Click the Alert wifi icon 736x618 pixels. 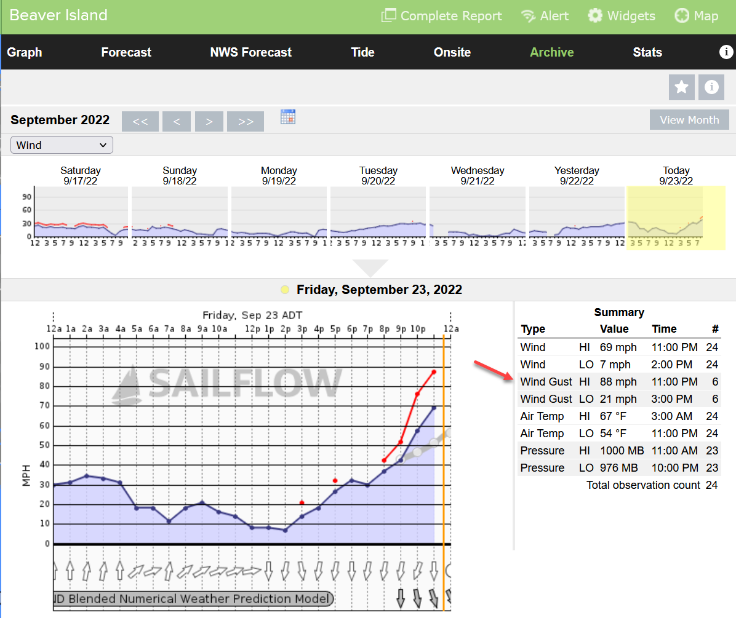click(x=528, y=16)
